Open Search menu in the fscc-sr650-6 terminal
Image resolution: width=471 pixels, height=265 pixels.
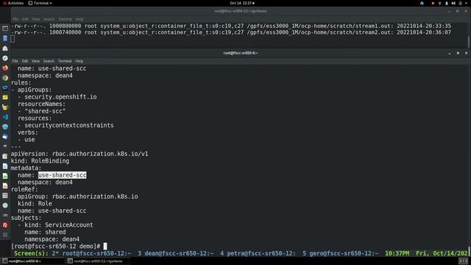(49, 61)
